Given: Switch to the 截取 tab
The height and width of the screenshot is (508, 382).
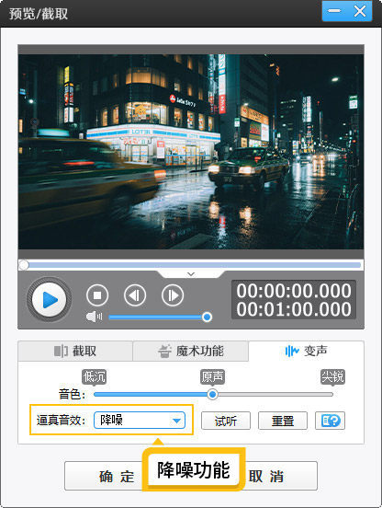Looking at the screenshot, I should pyautogui.click(x=75, y=351).
